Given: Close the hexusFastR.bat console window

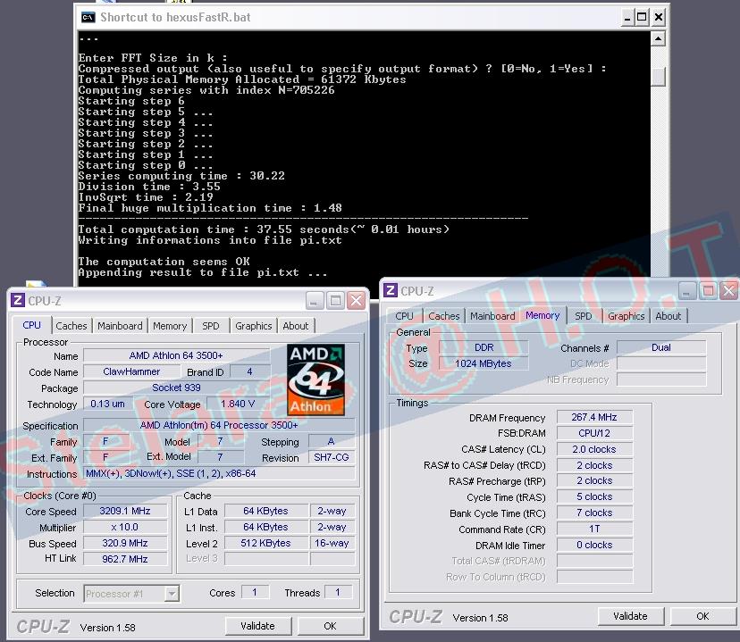Looking at the screenshot, I should 659,18.
